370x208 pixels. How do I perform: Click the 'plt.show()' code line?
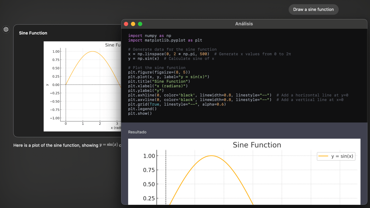click(140, 114)
